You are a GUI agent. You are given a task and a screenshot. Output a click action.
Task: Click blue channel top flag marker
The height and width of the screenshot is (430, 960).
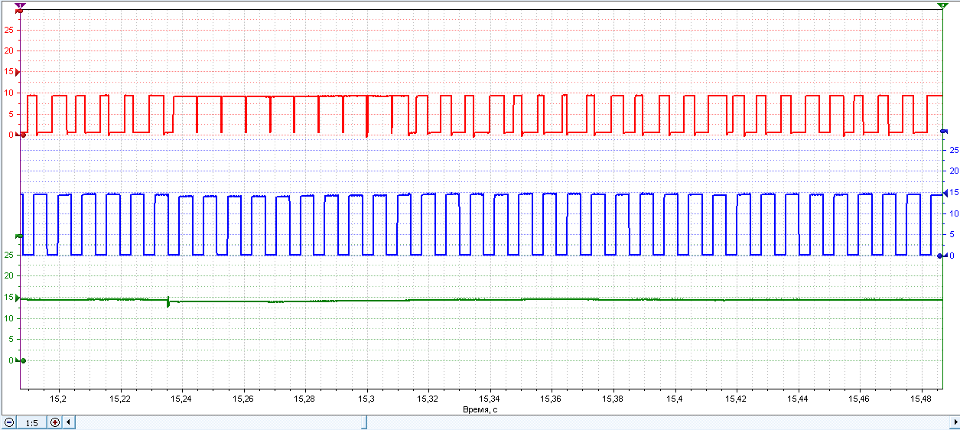[x=944, y=131]
